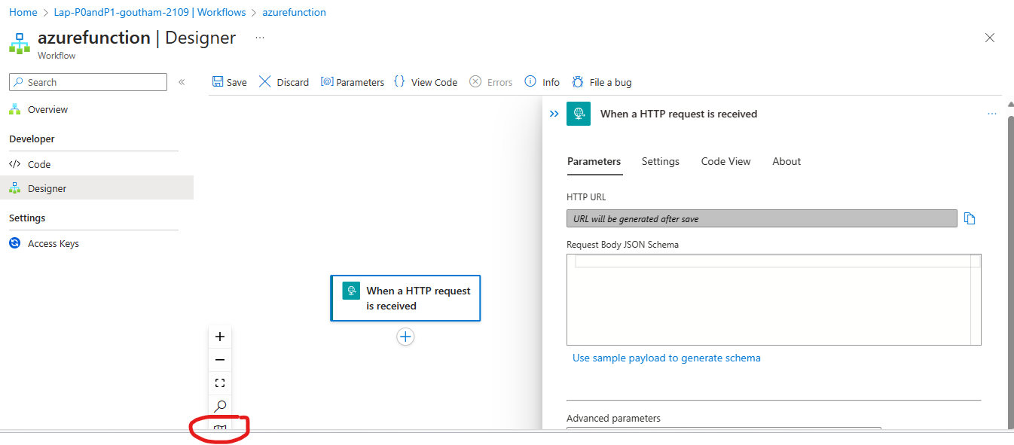The height and width of the screenshot is (445, 1014).
Task: Open canvas search with the magnifier icon
Action: tap(219, 405)
